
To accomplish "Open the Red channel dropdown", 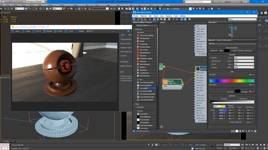I will point(244,58).
